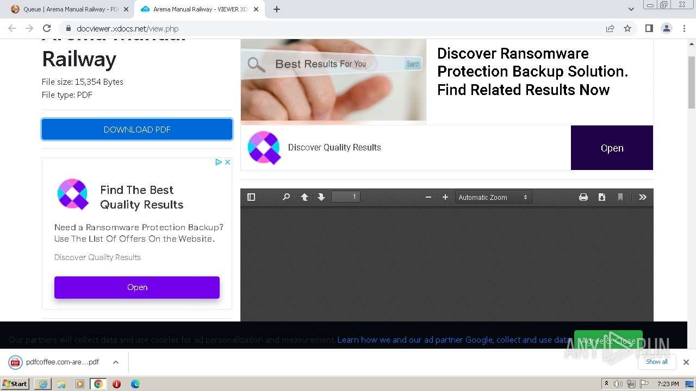The width and height of the screenshot is (696, 391).
Task: Show all downloads
Action: 657,362
